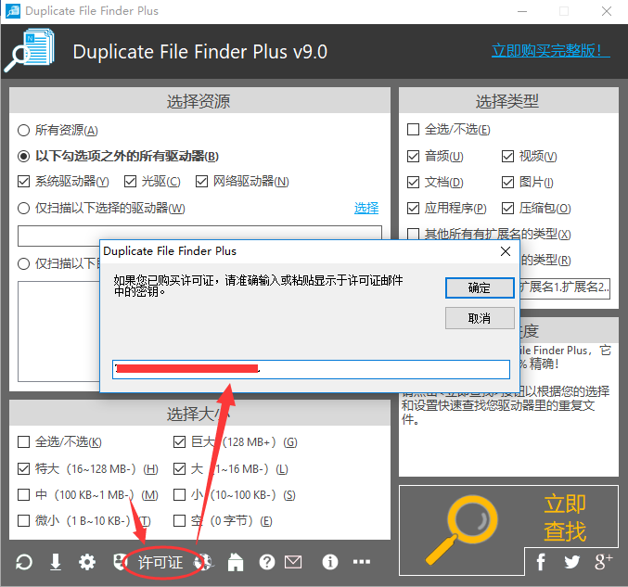This screenshot has width=628, height=587.
Task: Click 确定 in the license dialog
Action: [480, 287]
